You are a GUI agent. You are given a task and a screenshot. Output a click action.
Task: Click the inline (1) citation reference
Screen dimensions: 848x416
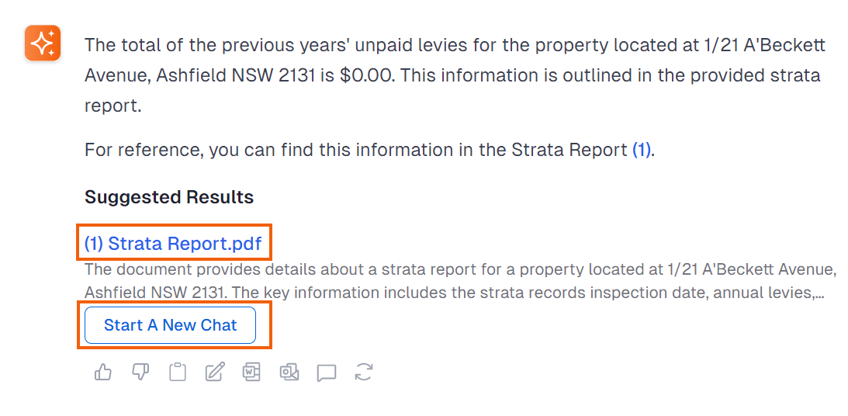tap(642, 150)
